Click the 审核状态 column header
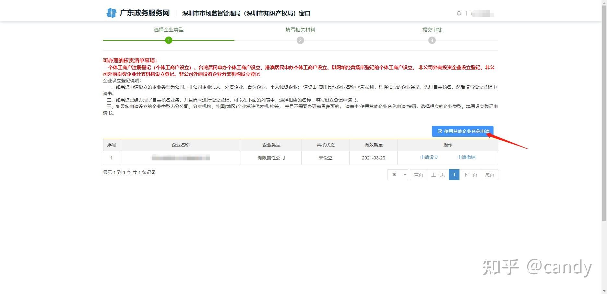Image resolution: width=607 pixels, height=294 pixels. [x=326, y=145]
